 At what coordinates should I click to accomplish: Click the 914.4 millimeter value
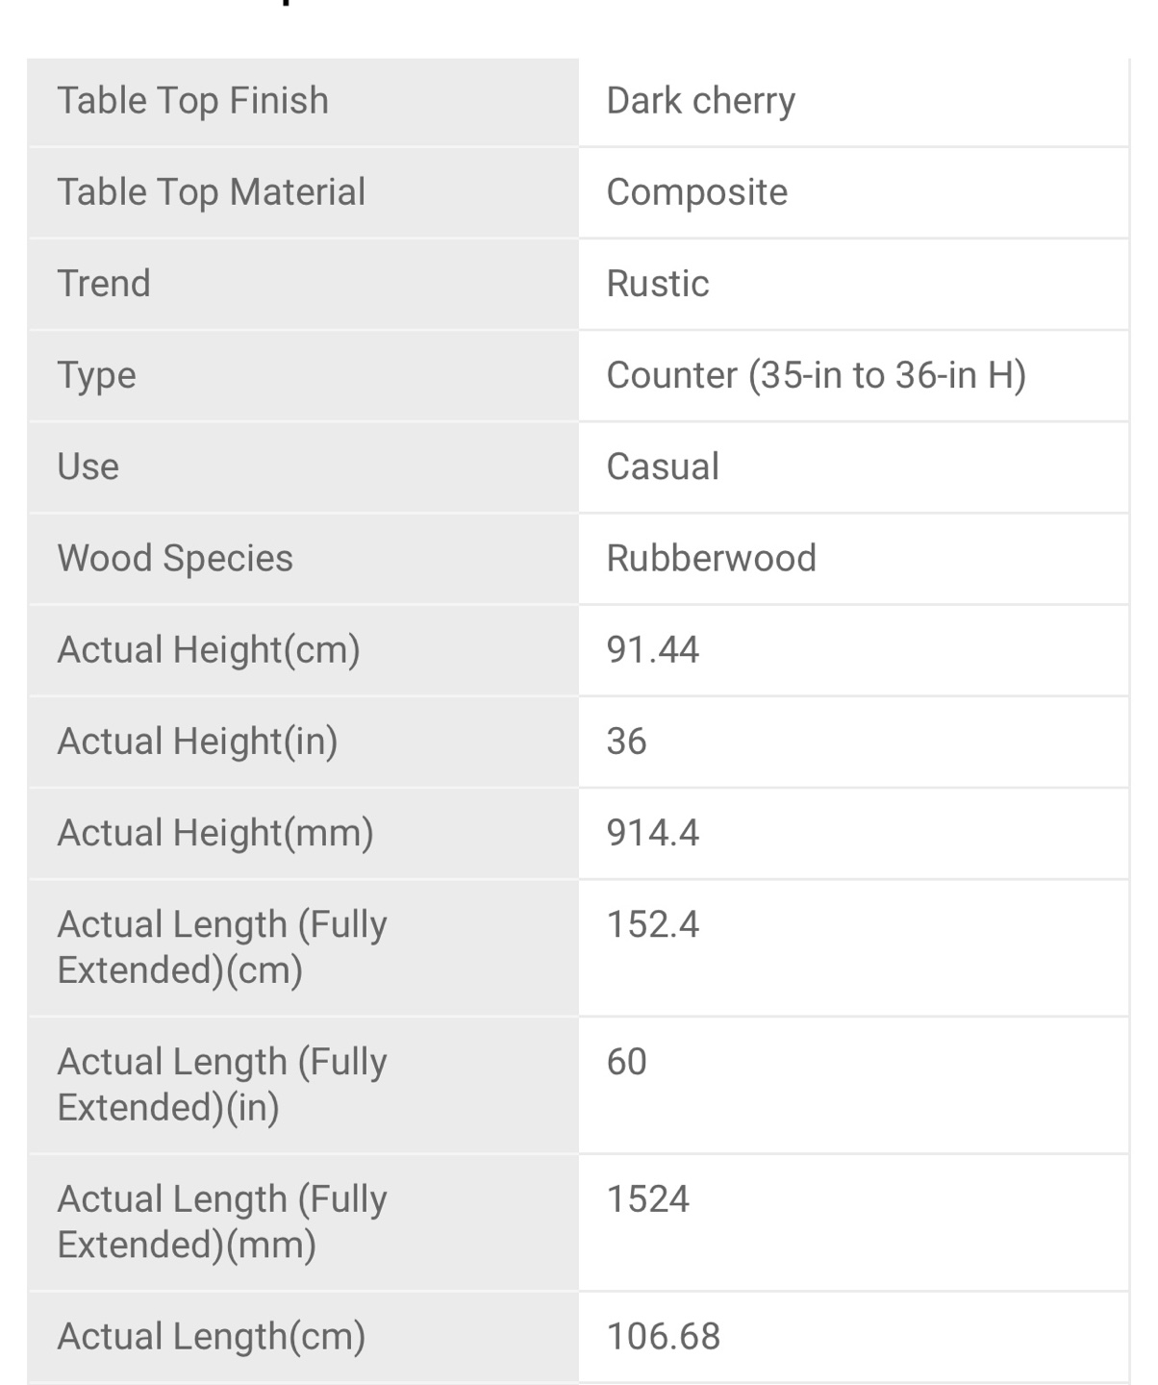[x=653, y=833]
